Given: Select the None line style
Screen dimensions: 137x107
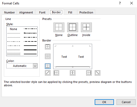Looking at the screenshot, I should point(13,29).
